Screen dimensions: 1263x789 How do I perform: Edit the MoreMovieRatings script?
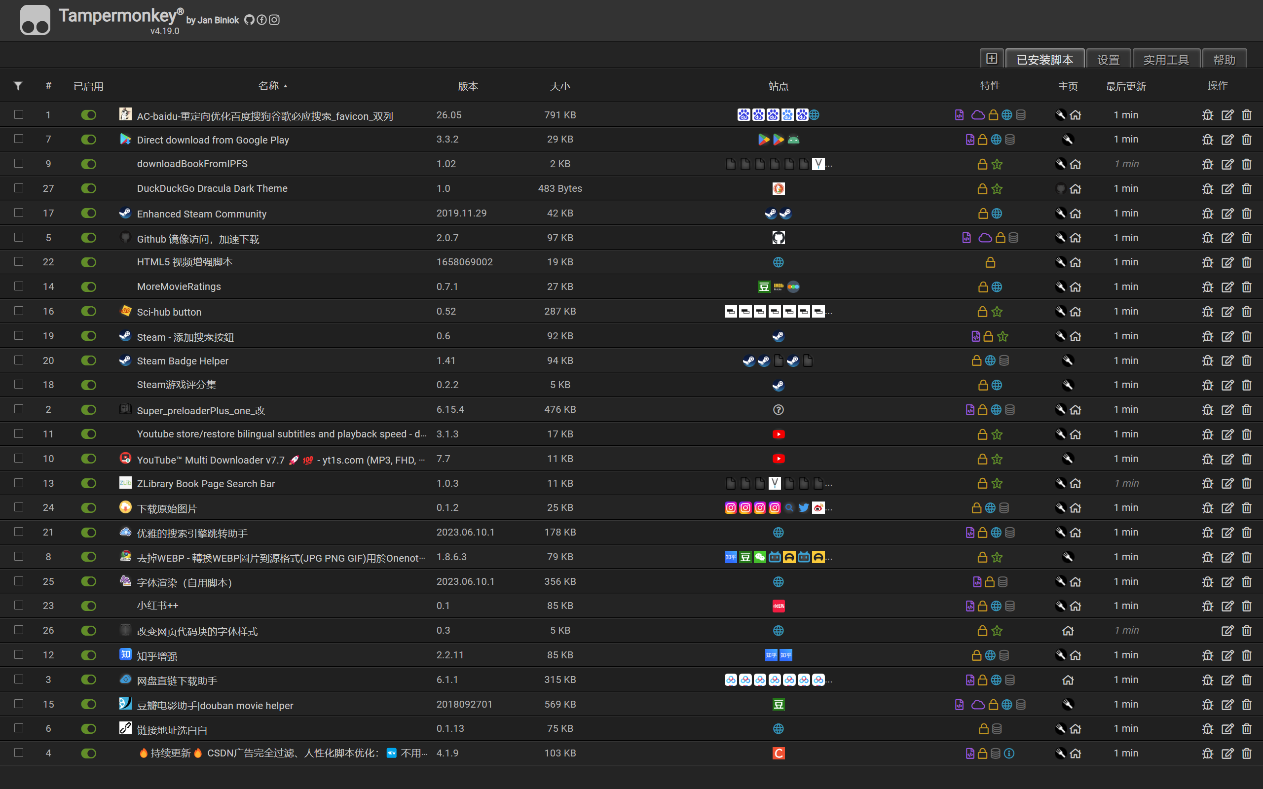click(1227, 287)
